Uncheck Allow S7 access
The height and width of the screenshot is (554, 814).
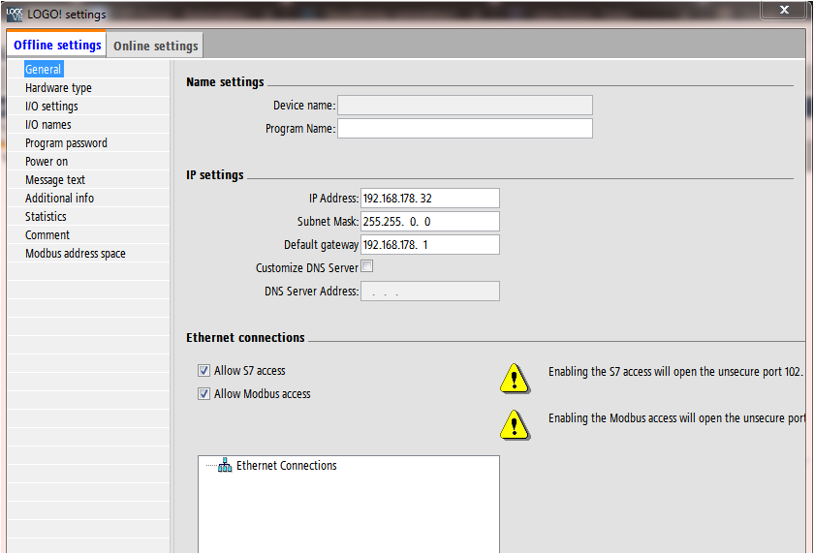point(203,370)
